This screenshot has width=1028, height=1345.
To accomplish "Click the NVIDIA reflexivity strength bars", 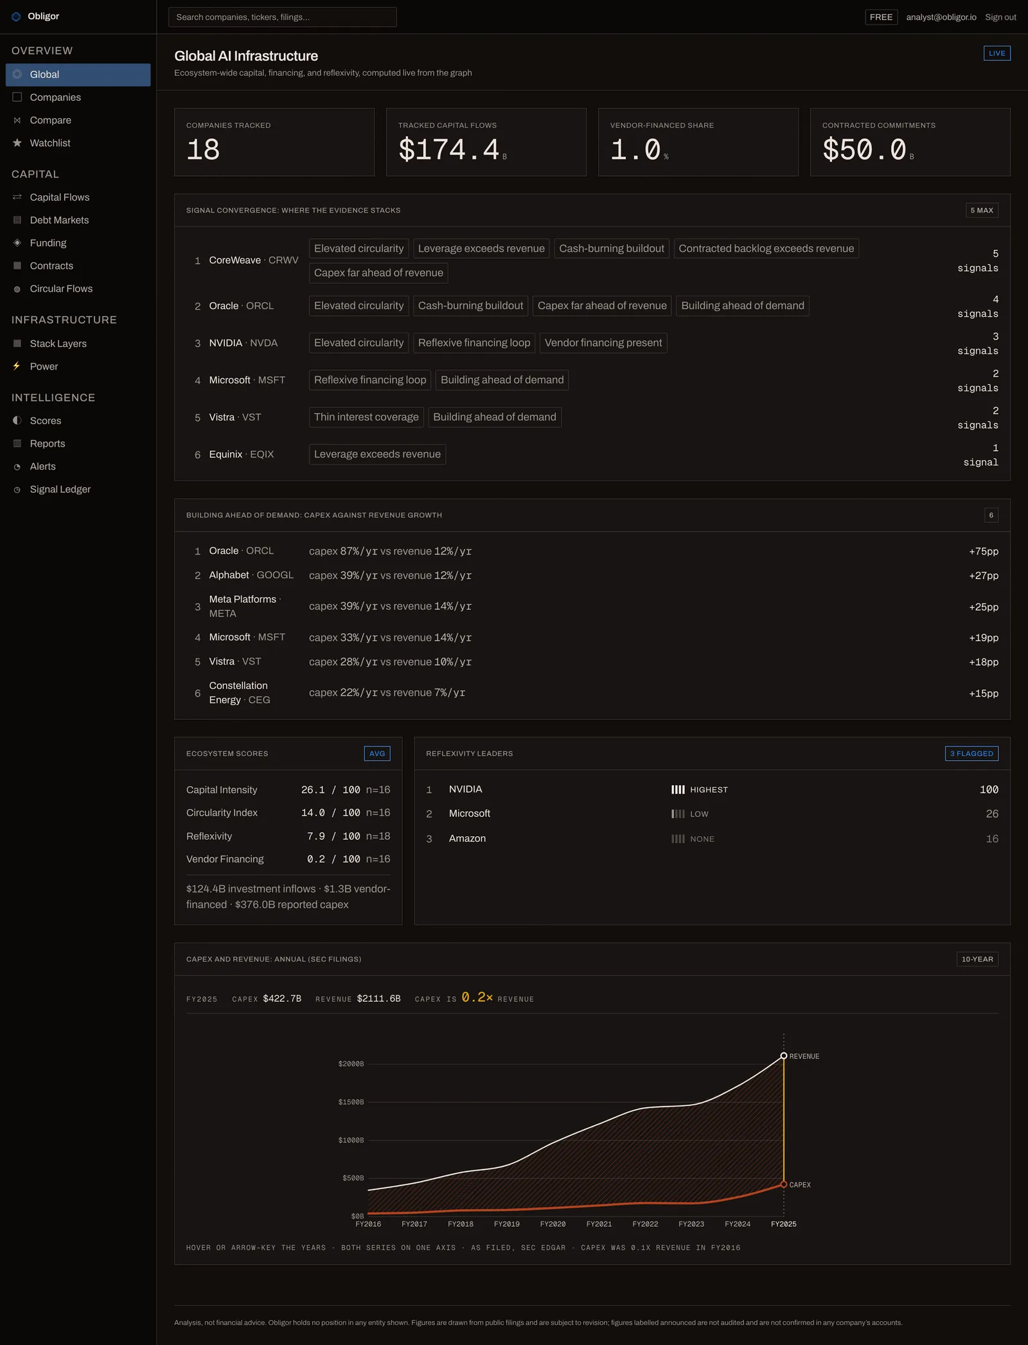I will point(678,790).
